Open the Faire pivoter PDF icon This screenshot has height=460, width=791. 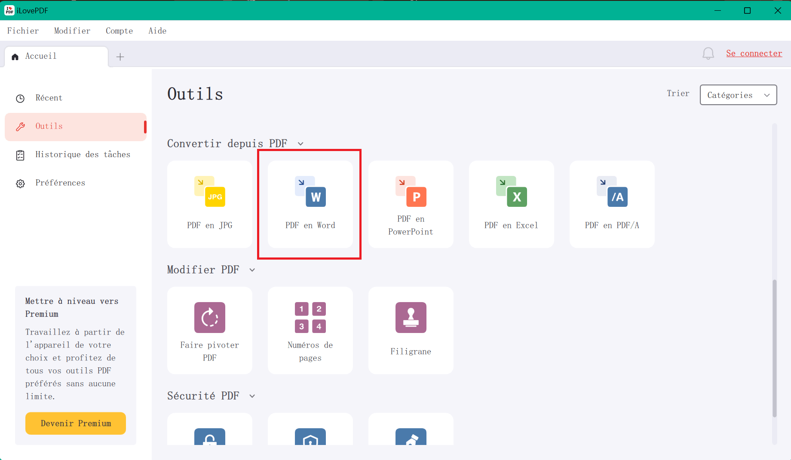210,318
